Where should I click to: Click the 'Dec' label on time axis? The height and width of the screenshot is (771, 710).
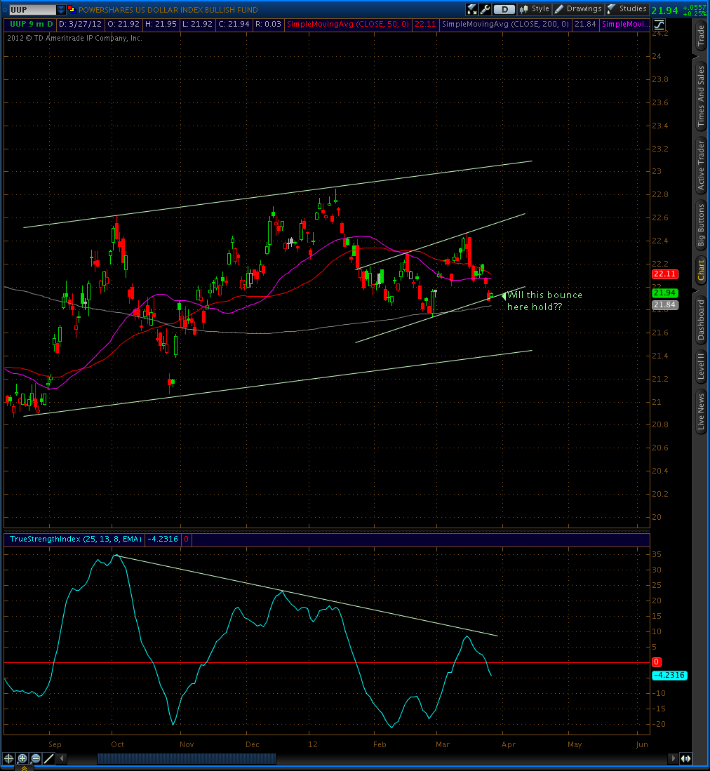click(253, 744)
